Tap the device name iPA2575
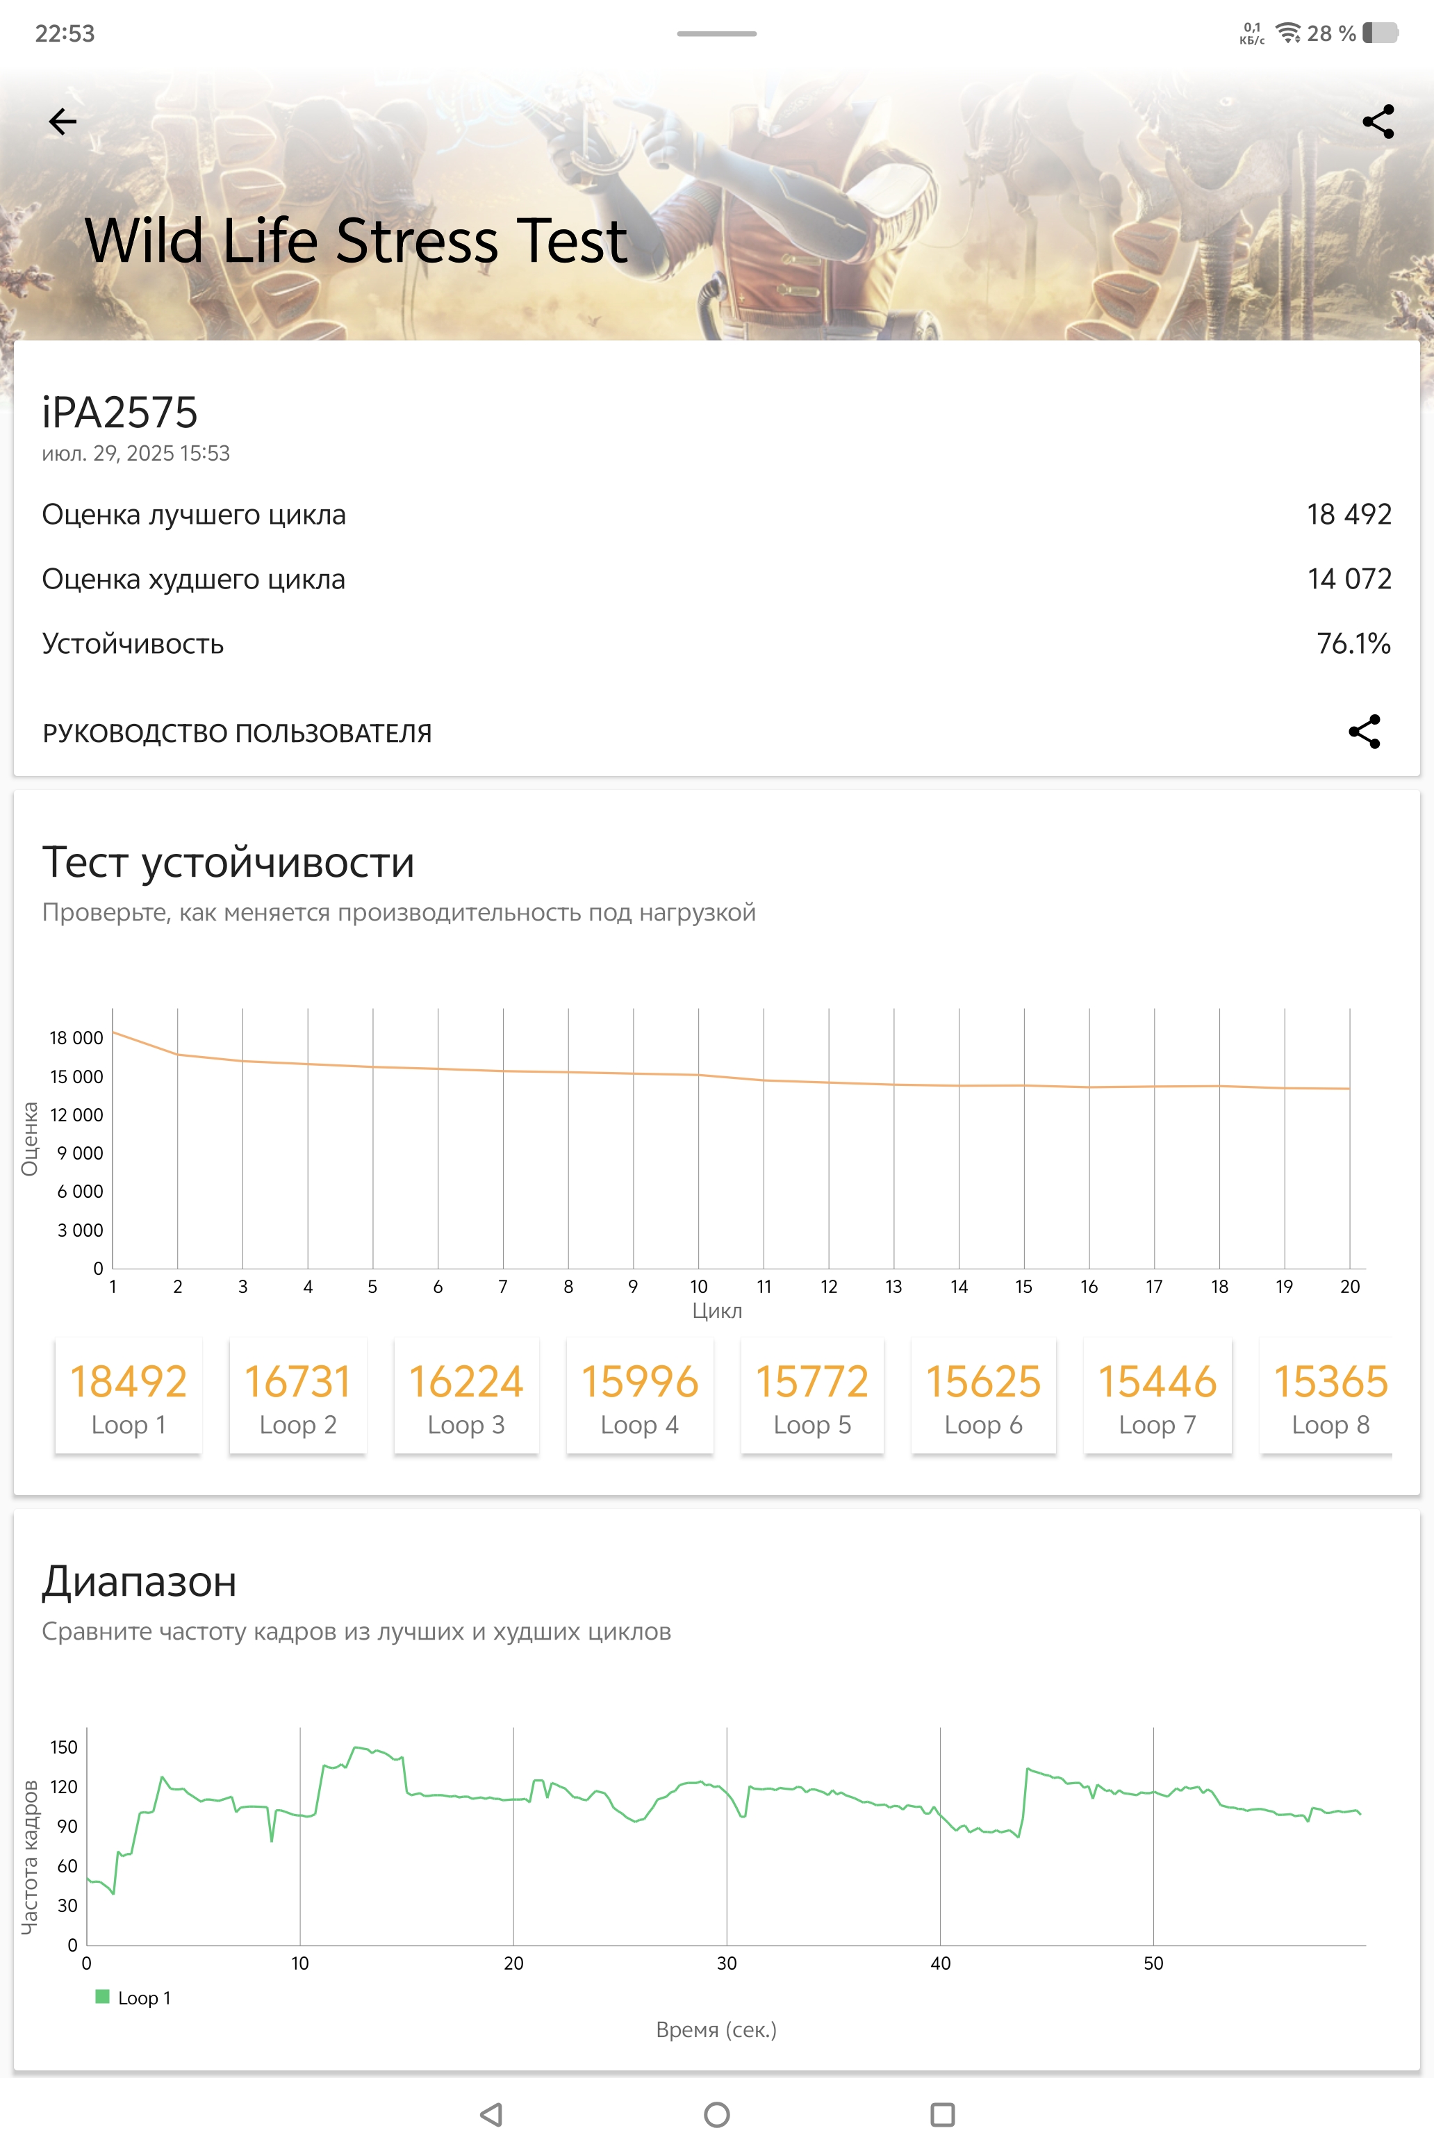Screen dimensions: 1434x2151 pyautogui.click(x=119, y=413)
